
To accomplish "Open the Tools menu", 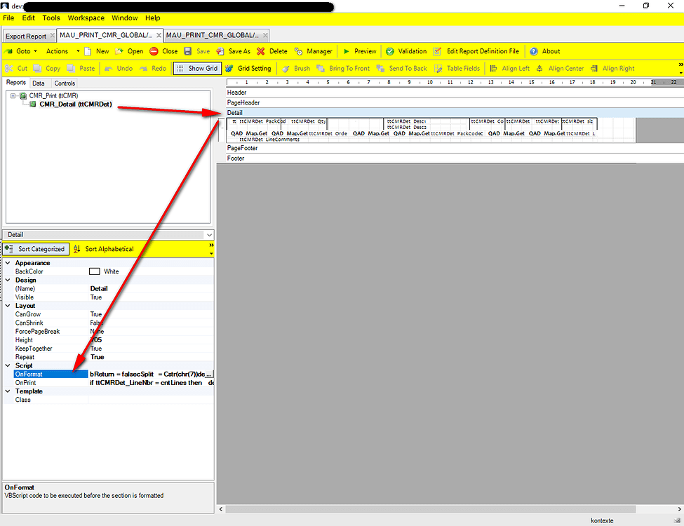I will [51, 18].
